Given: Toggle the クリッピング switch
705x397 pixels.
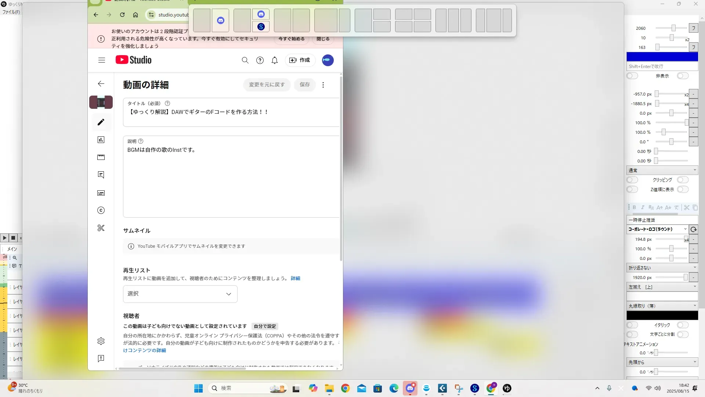Looking at the screenshot, I should pyautogui.click(x=683, y=180).
